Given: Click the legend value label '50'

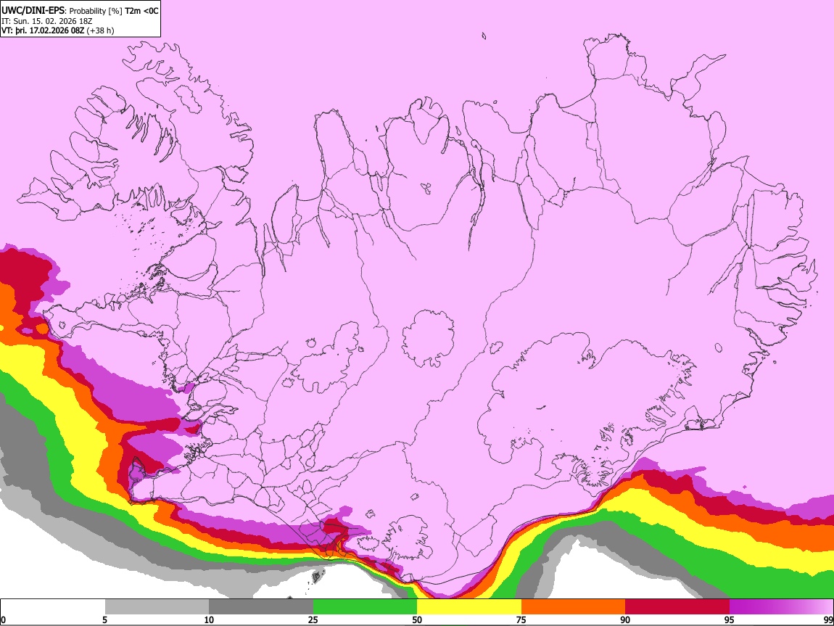Looking at the screenshot, I should [417, 620].
